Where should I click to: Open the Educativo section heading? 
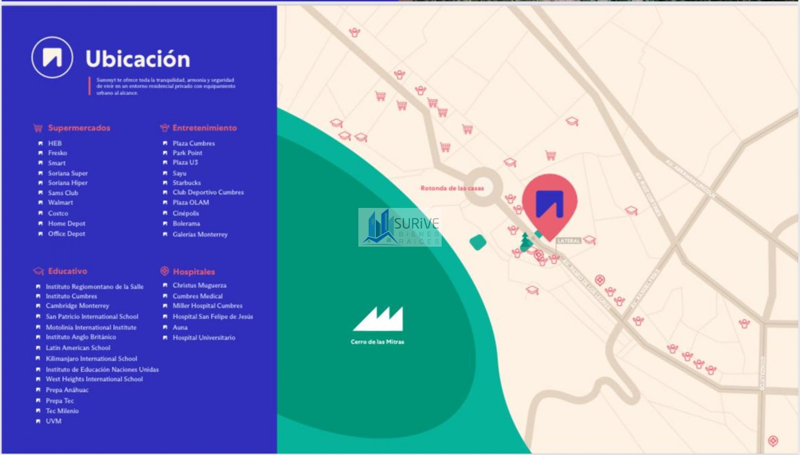pyautogui.click(x=67, y=271)
